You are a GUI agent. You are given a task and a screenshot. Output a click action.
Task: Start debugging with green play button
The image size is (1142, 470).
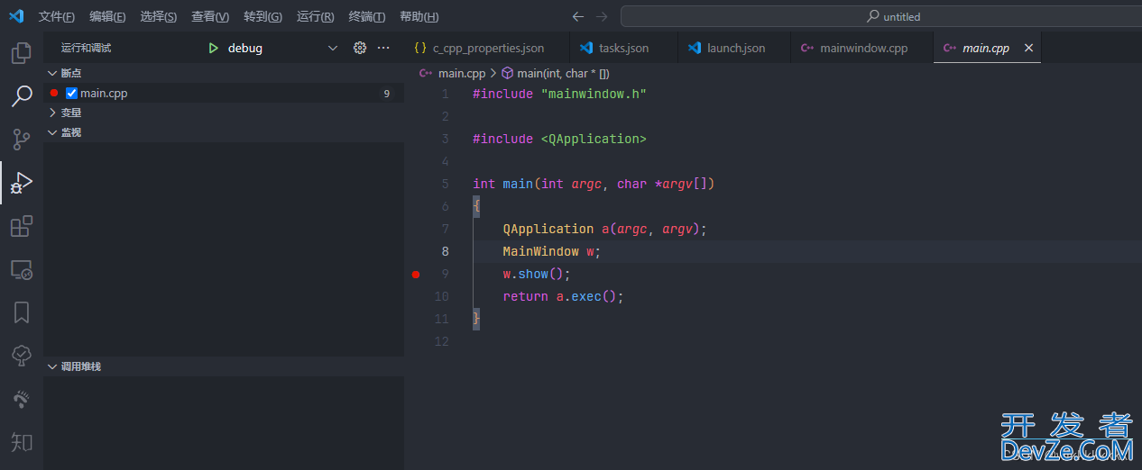click(x=213, y=48)
